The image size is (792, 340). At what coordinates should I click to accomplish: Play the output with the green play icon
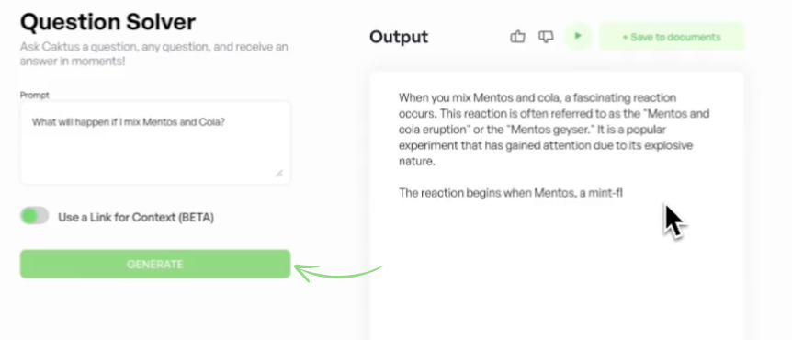tap(578, 36)
